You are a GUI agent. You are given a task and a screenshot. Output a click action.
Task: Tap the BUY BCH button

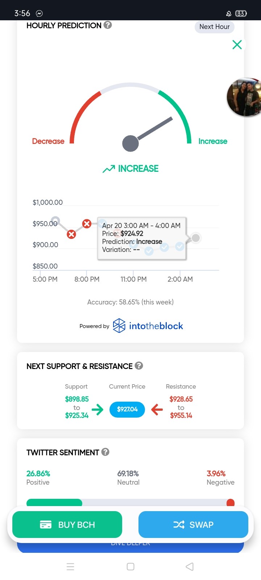click(x=67, y=525)
